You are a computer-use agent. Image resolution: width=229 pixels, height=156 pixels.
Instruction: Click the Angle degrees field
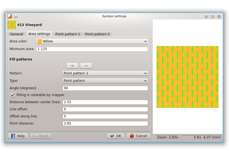105,88
